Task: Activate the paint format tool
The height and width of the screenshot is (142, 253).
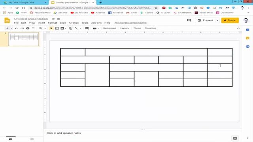Action: (33, 28)
